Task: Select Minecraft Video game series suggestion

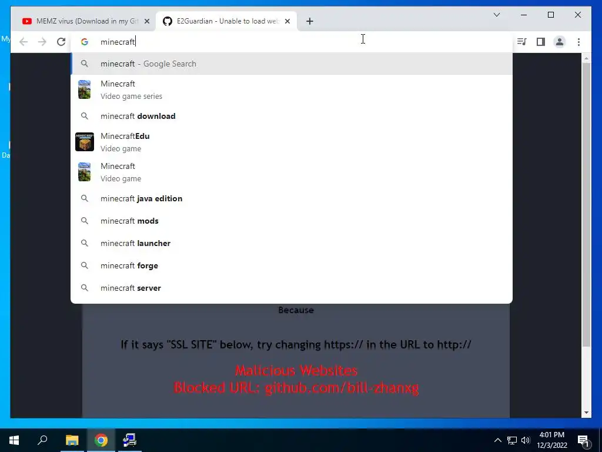Action: [292, 89]
